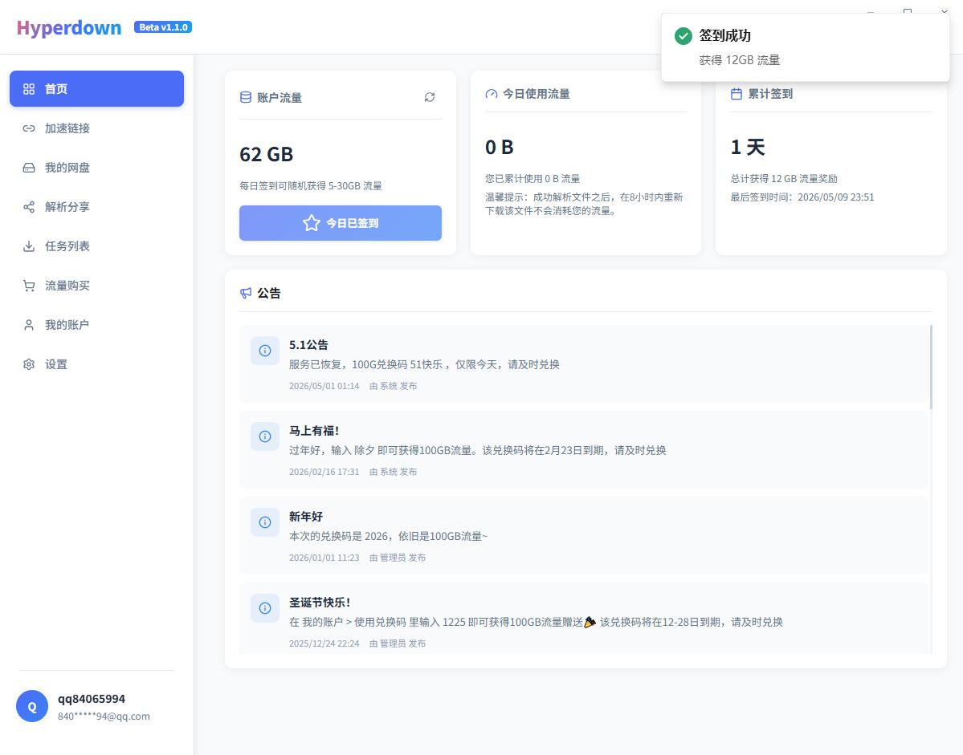
Task: Open 流量购买 in the sidebar
Action: [96, 285]
